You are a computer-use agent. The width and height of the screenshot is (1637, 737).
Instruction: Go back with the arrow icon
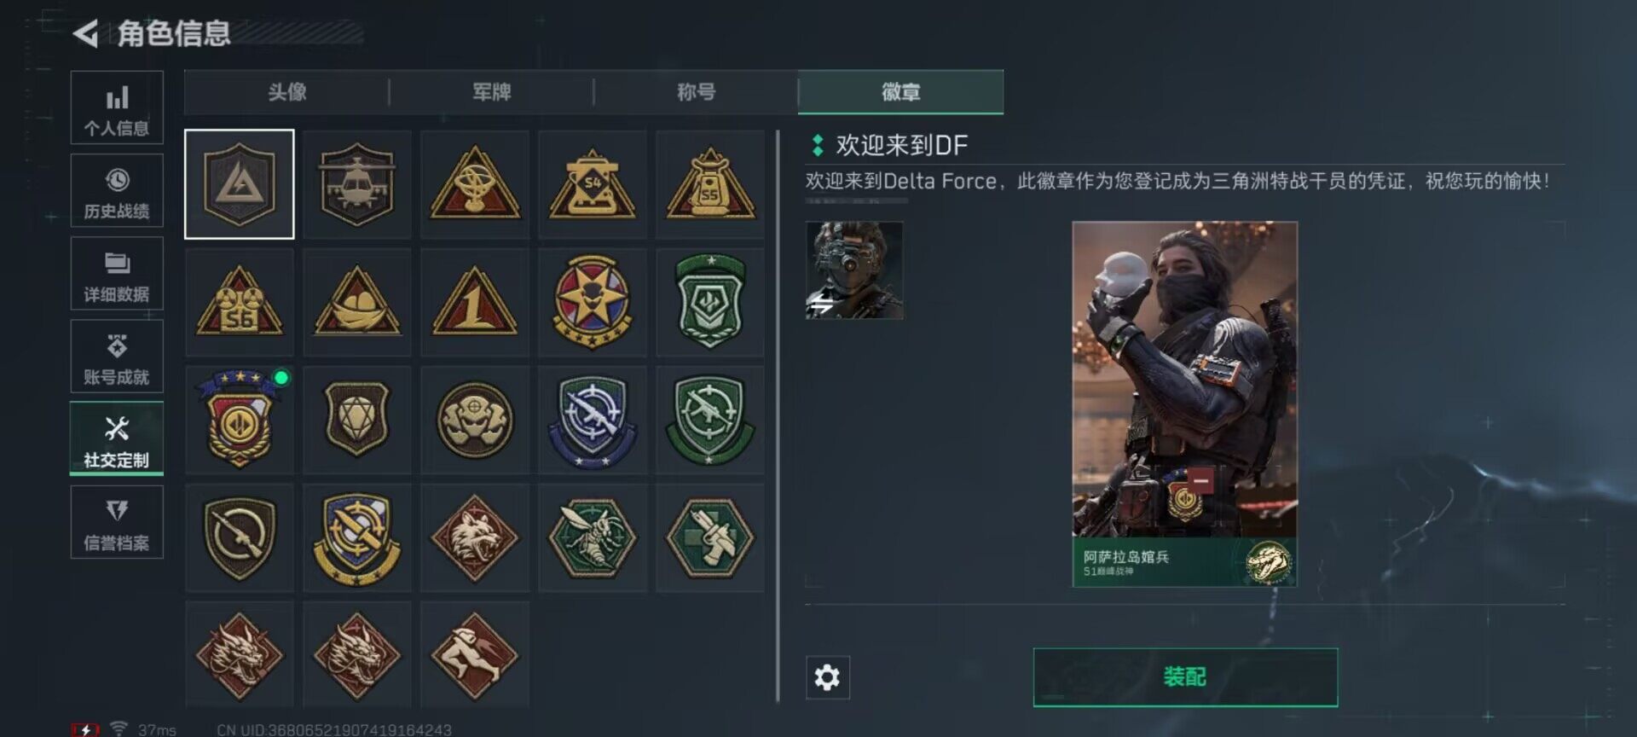click(85, 33)
